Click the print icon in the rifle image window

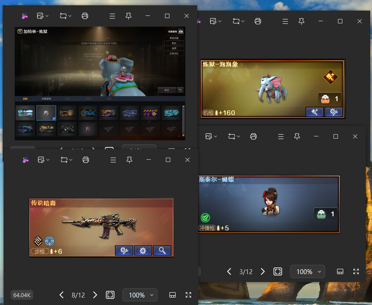pos(86,159)
